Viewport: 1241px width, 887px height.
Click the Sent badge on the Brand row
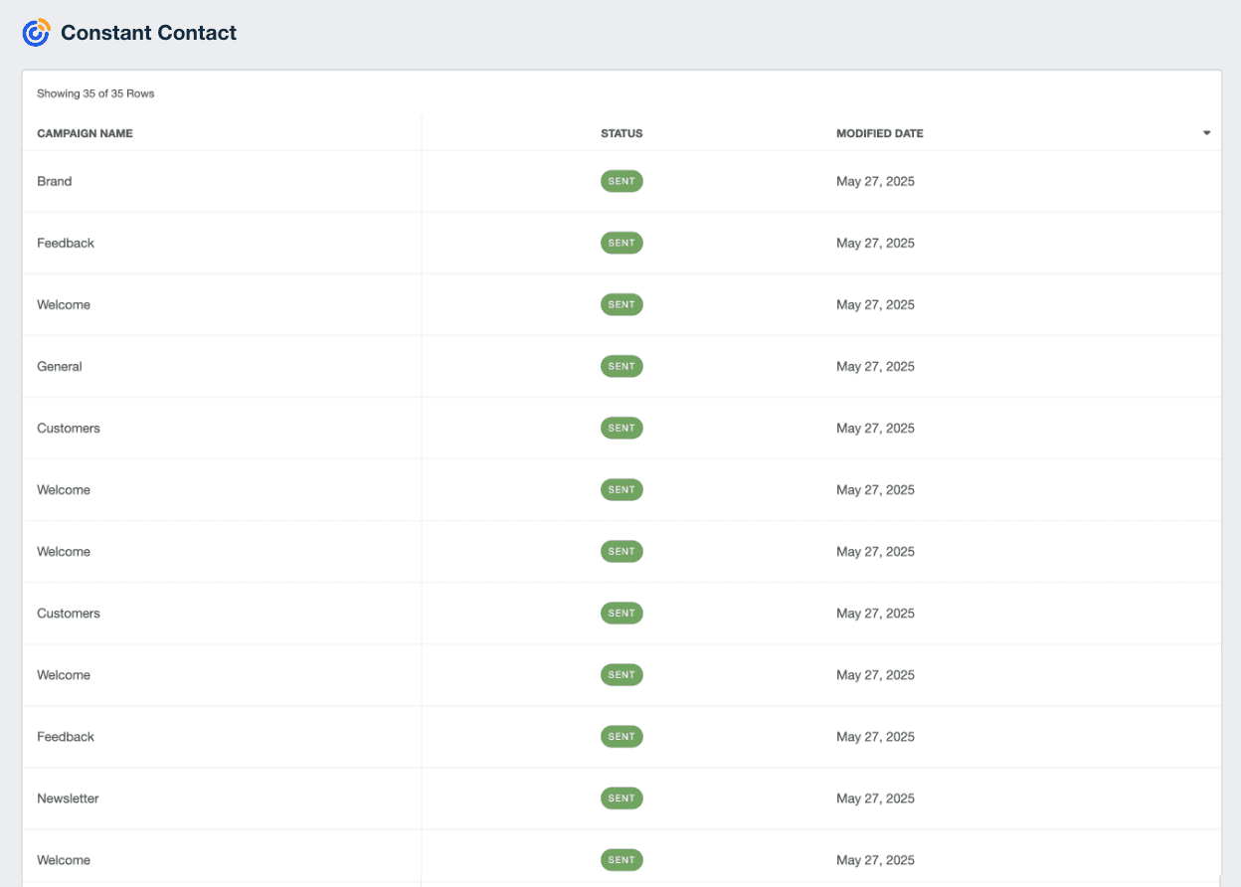point(621,181)
